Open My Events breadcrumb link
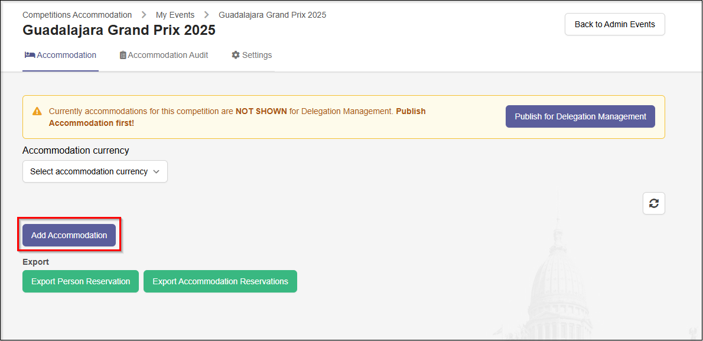This screenshot has width=703, height=341. (175, 15)
